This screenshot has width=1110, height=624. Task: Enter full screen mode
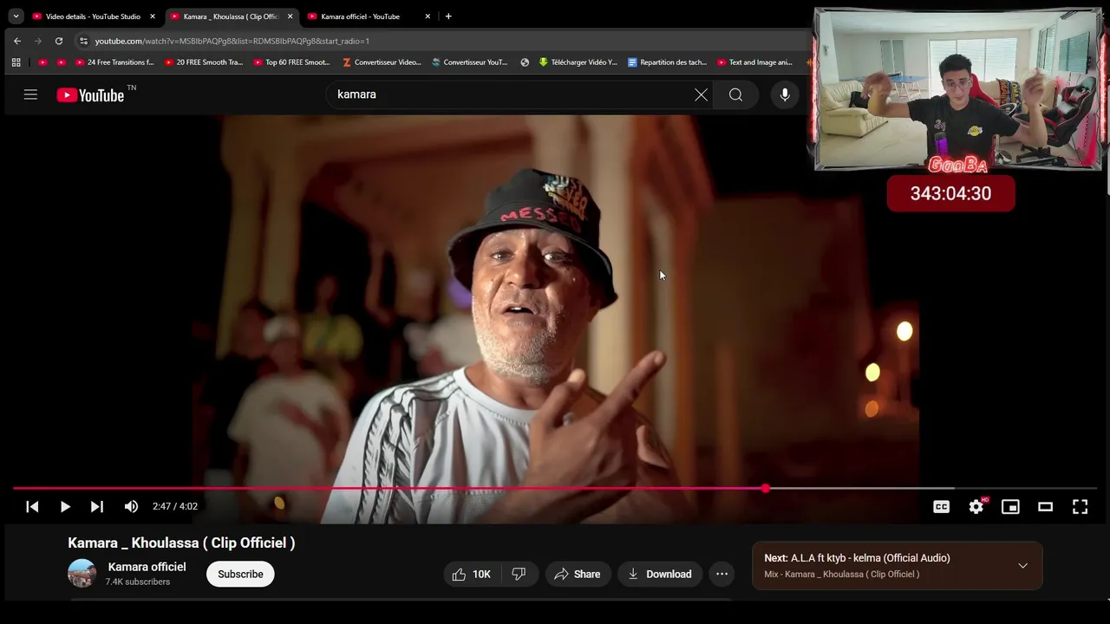coord(1080,507)
